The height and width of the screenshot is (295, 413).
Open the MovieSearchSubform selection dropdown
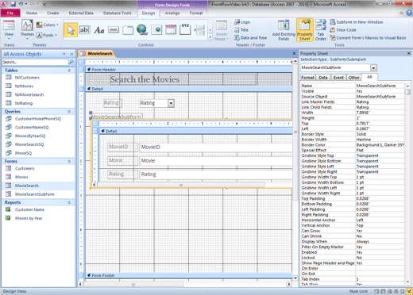pyautogui.click(x=373, y=68)
